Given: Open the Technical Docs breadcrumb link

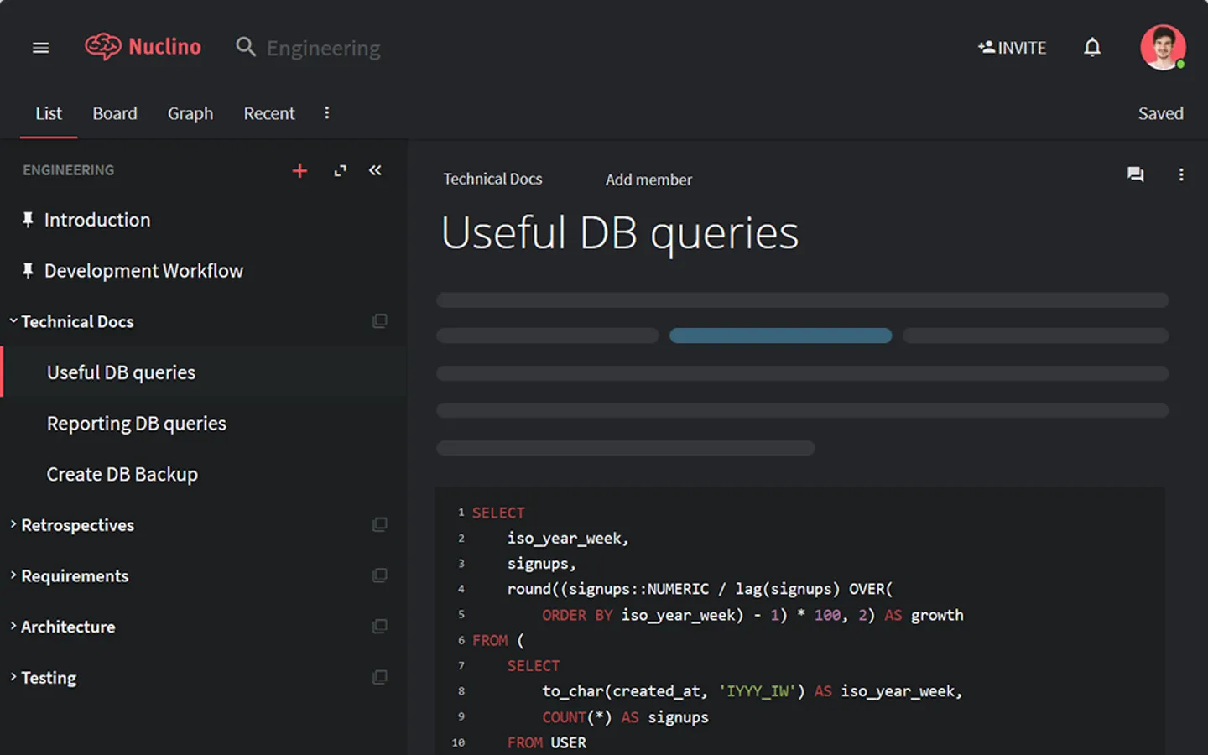Looking at the screenshot, I should [x=492, y=179].
